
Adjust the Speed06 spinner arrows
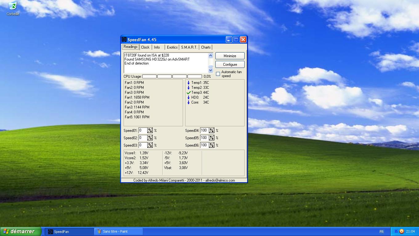coord(212,145)
